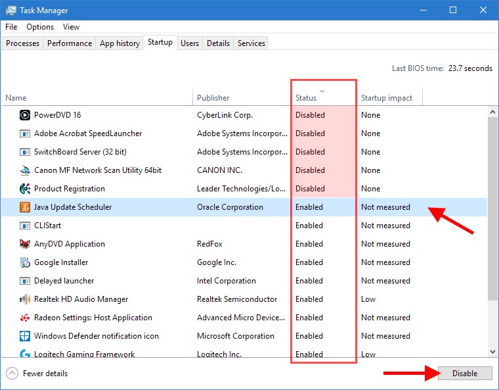Collapse view with Fewer details chevron
Screen dimensions: 499x390
(12, 374)
